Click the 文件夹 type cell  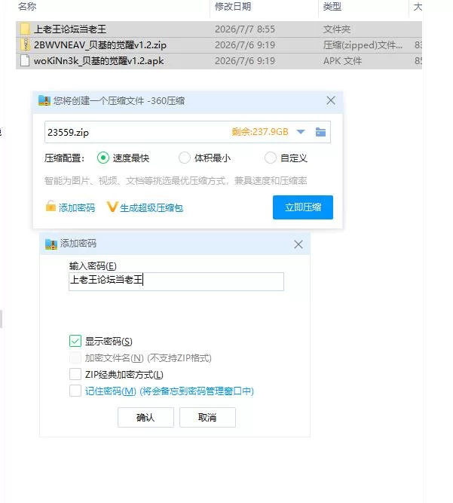(x=337, y=29)
